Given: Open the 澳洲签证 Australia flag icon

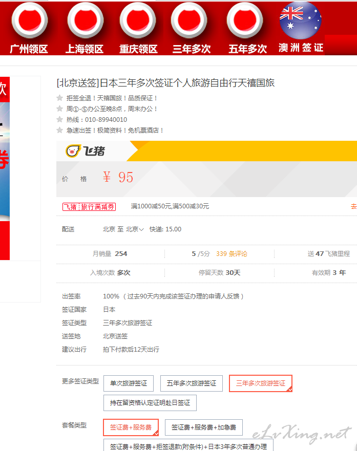Looking at the screenshot, I should pyautogui.click(x=300, y=20).
